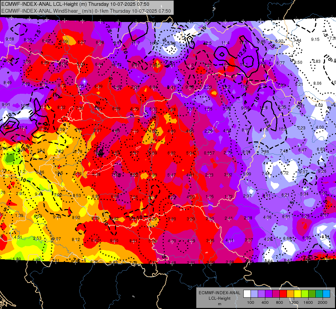Click the WindShear 0-1km title line
The image size is (336, 309).
[86, 11]
